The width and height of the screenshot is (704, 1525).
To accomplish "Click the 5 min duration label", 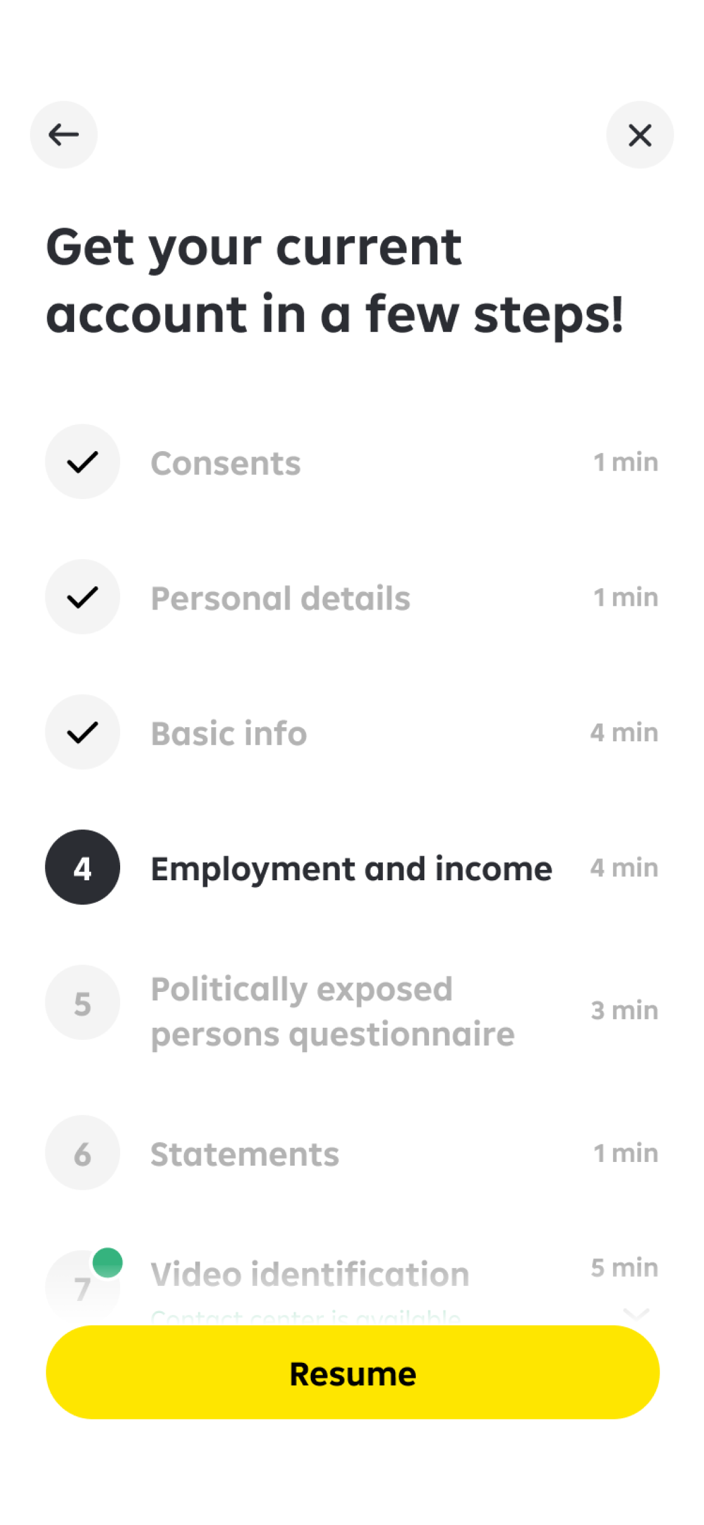I will [624, 1268].
